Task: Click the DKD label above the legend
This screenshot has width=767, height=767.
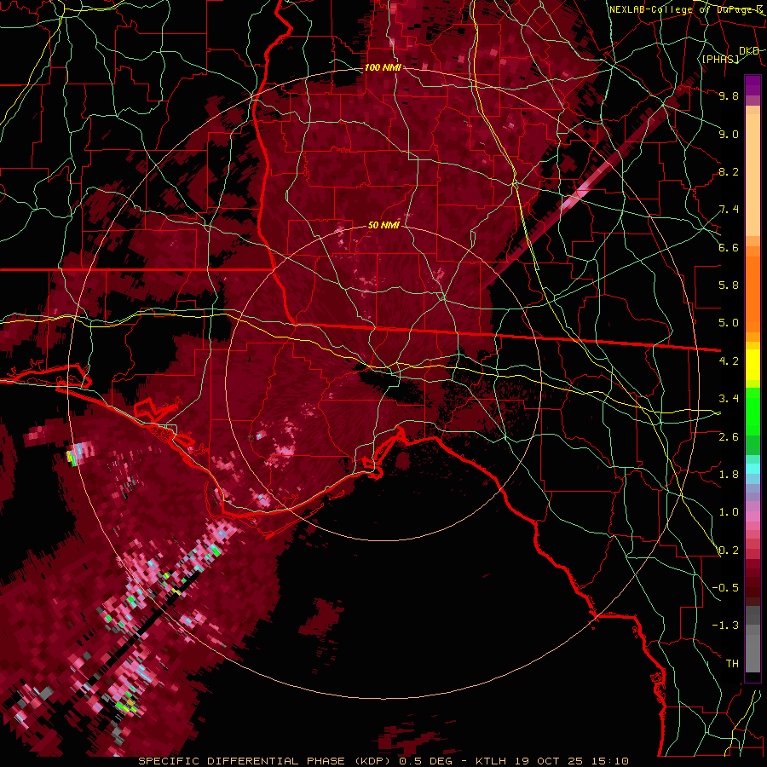Action: pyautogui.click(x=749, y=51)
